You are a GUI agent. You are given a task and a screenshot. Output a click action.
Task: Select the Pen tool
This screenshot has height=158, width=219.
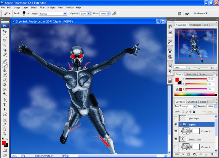pyautogui.click(x=5, y=99)
